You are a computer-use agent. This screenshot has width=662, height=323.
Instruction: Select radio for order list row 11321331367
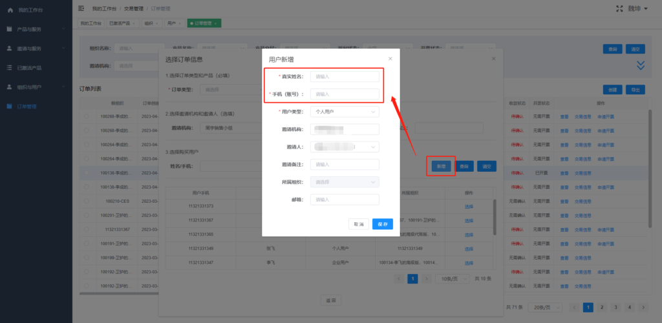[x=87, y=229]
